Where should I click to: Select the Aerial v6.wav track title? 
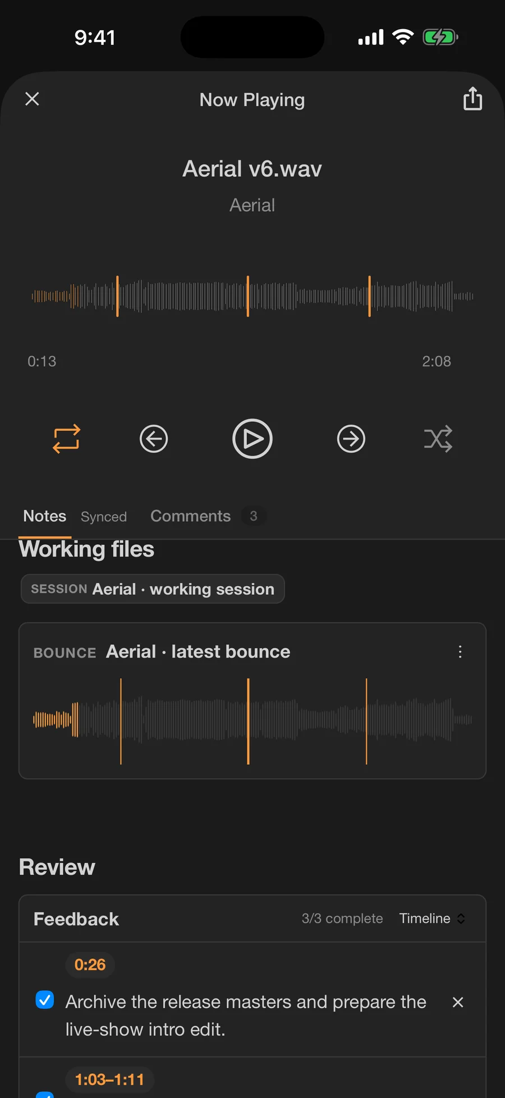tap(252, 168)
